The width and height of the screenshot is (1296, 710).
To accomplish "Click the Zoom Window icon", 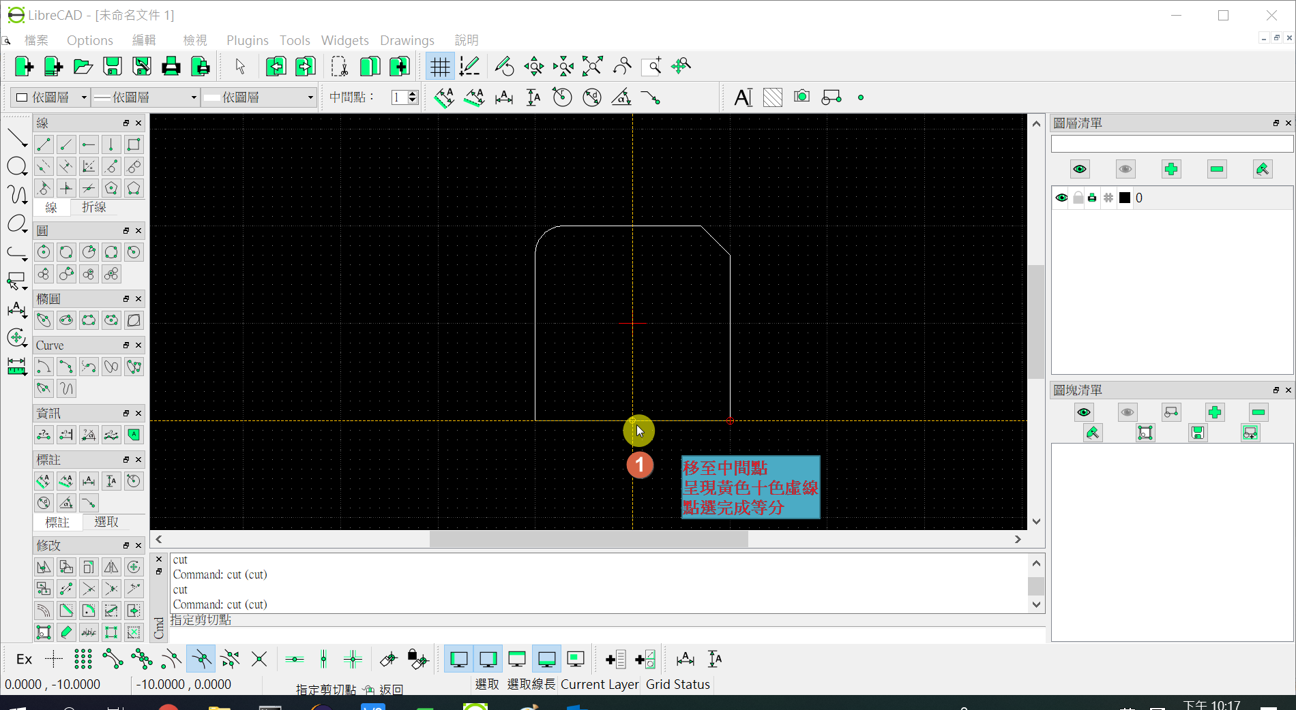I will 651,66.
